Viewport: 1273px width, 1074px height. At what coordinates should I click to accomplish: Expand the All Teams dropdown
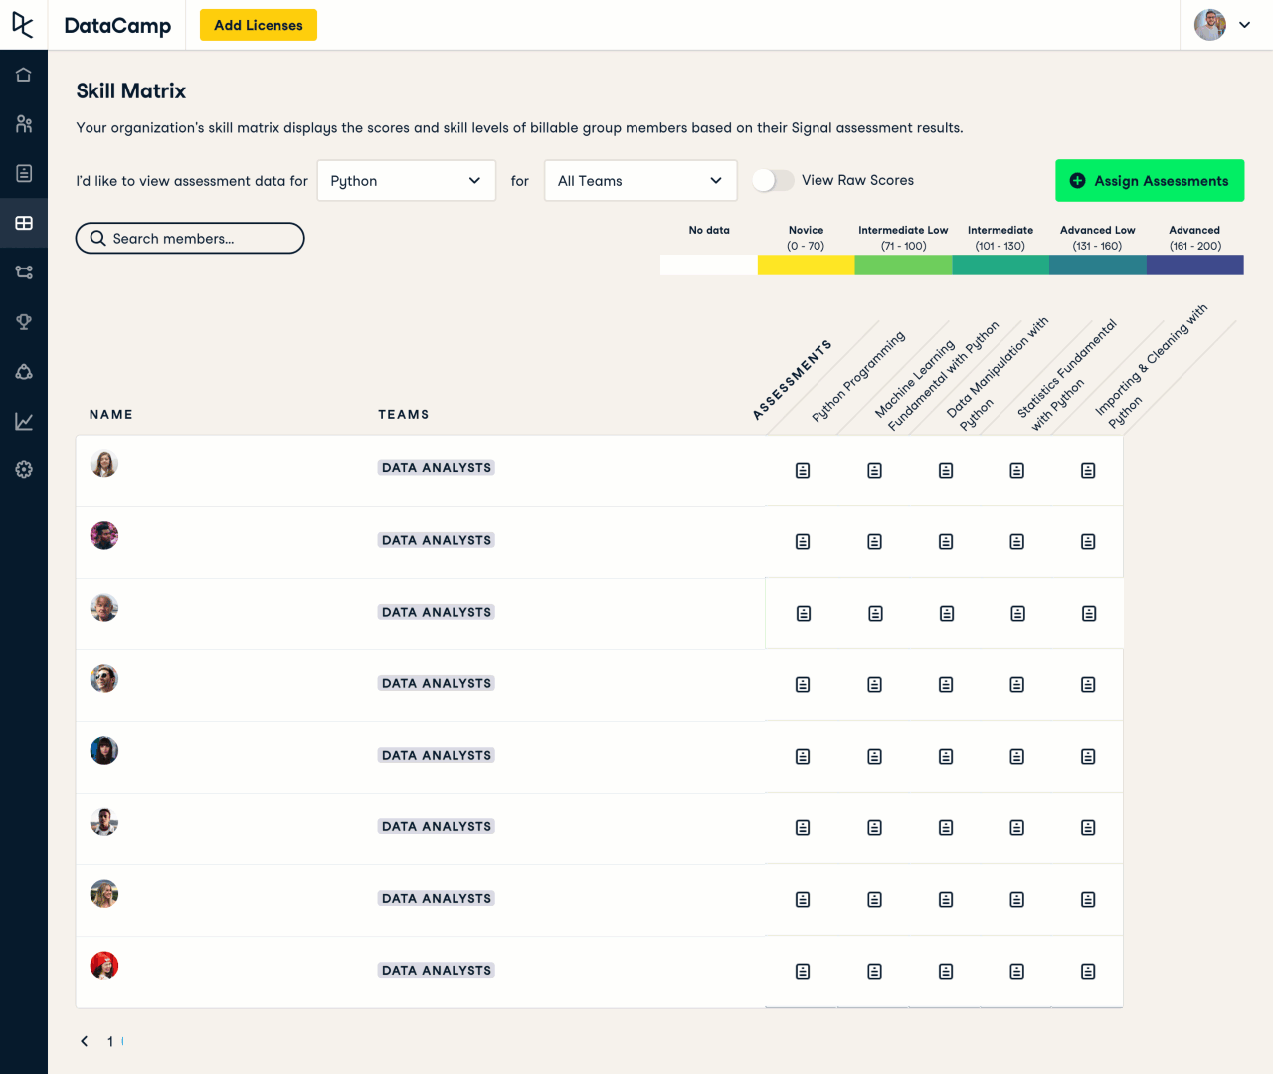click(639, 181)
